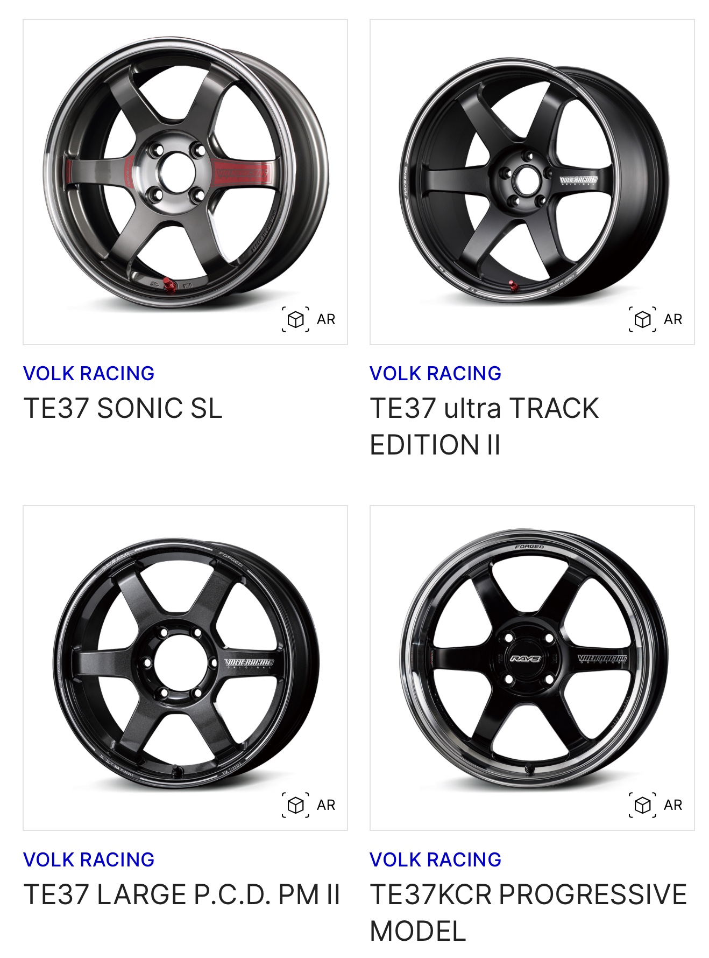The width and height of the screenshot is (709, 958).
Task: Click VOLK RACING brand link above TE37KCR
Action: (436, 859)
